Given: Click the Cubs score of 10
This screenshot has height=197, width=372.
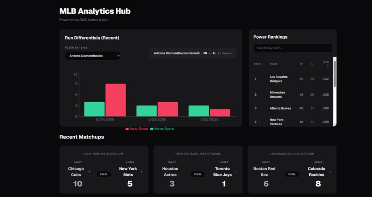Looking at the screenshot, I should [78, 184].
